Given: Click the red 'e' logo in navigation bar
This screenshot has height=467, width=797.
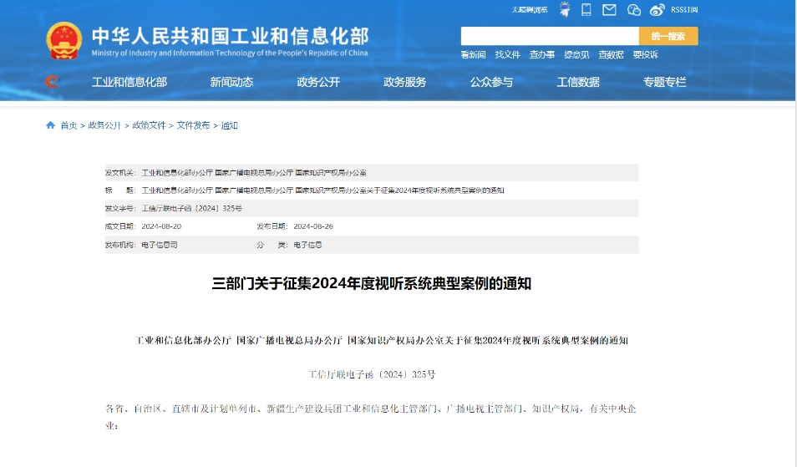Looking at the screenshot, I should tap(52, 82).
